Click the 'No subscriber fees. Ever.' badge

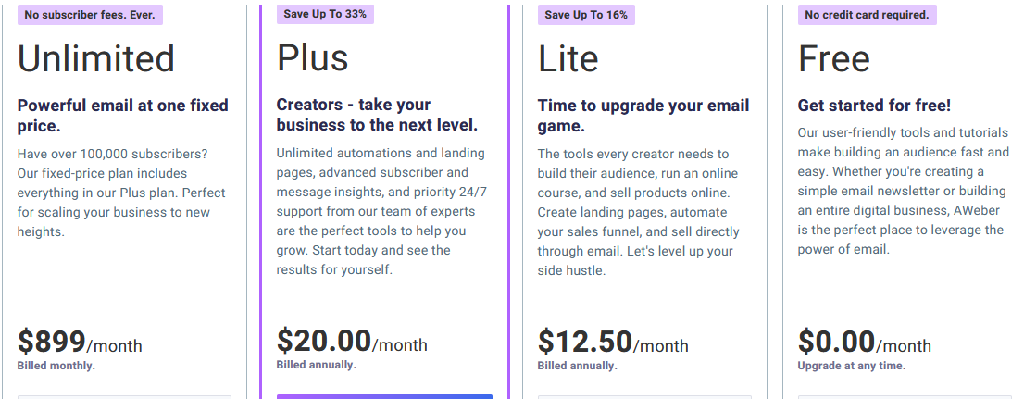(90, 15)
